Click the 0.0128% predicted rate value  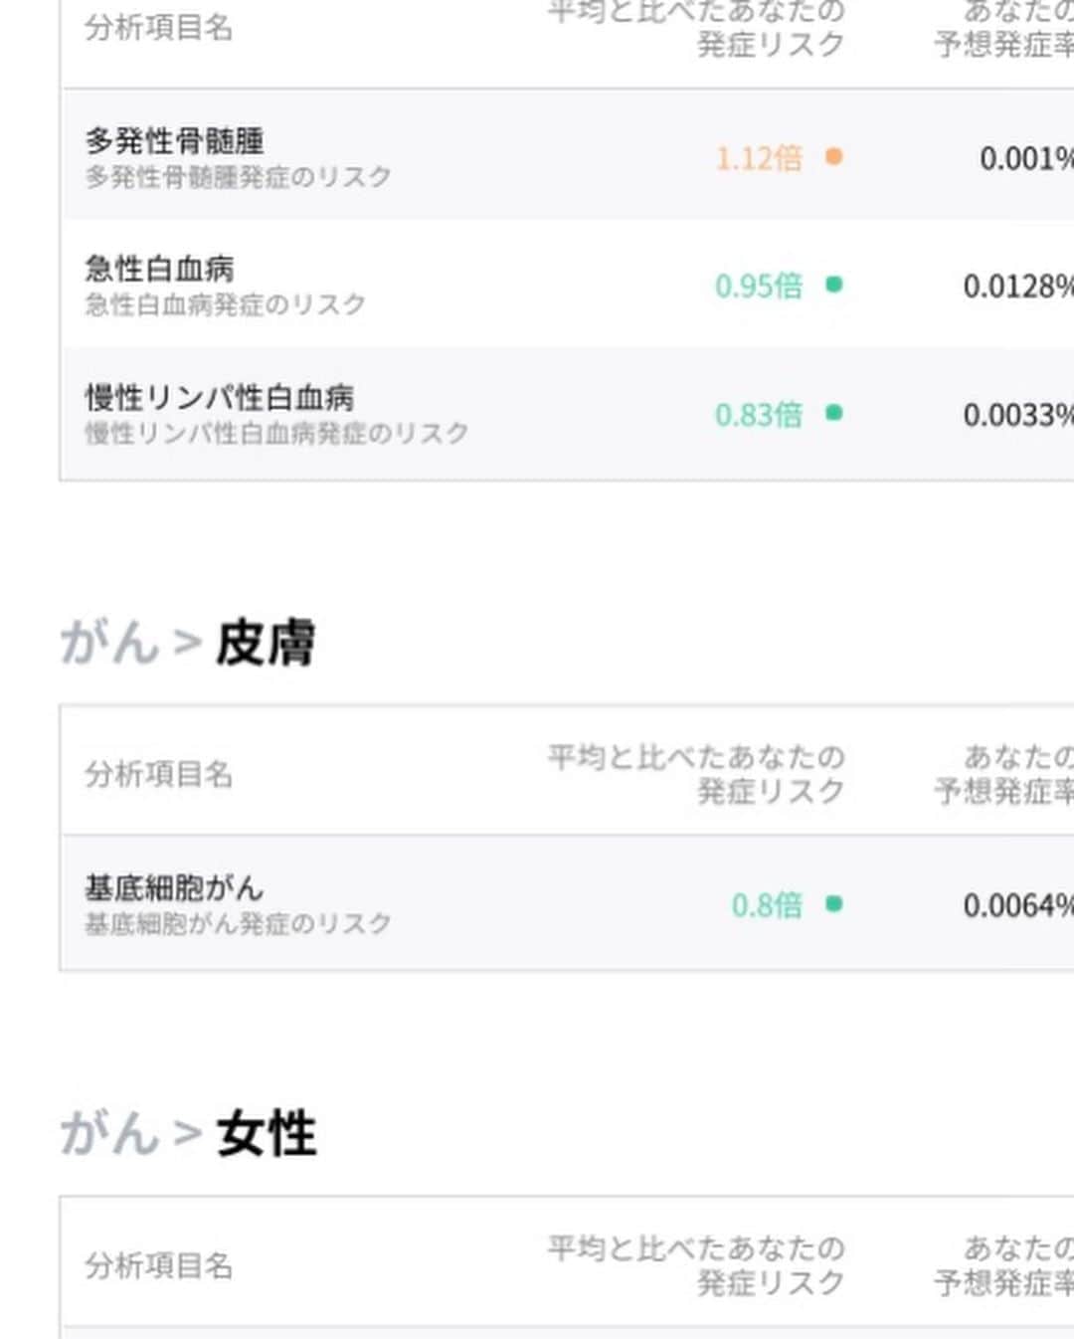(1018, 287)
